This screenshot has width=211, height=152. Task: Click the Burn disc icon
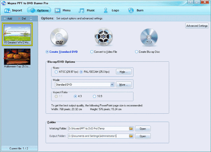(x=131, y=10)
